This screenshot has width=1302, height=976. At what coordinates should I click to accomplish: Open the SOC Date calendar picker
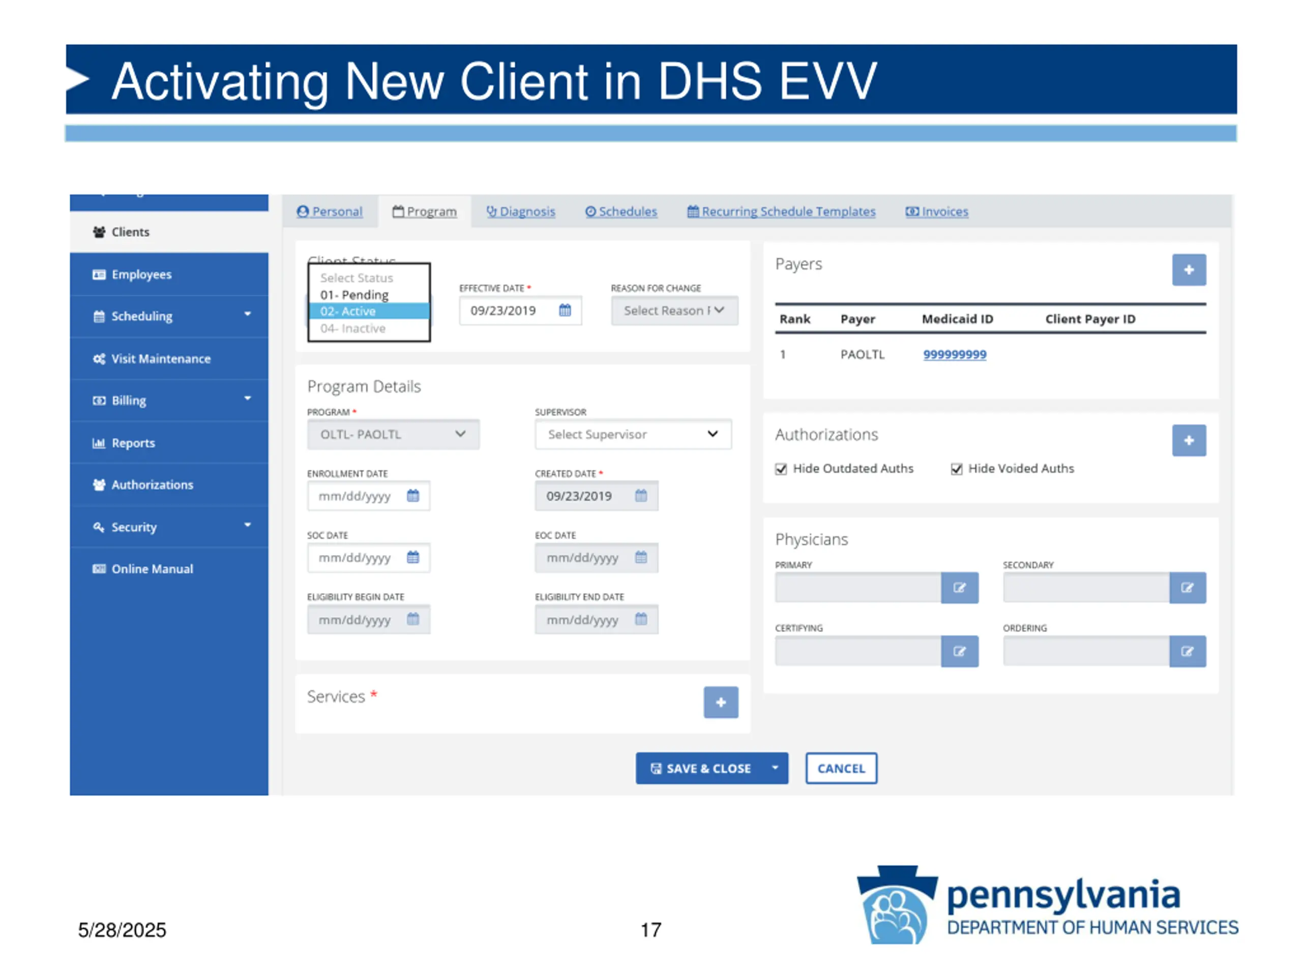coord(413,557)
